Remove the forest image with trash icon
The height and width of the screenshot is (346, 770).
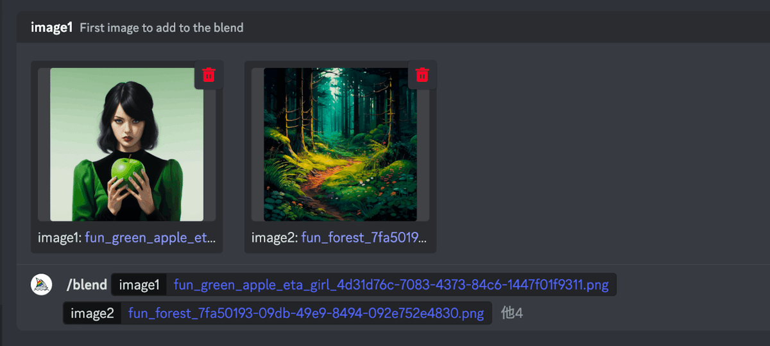(x=422, y=74)
